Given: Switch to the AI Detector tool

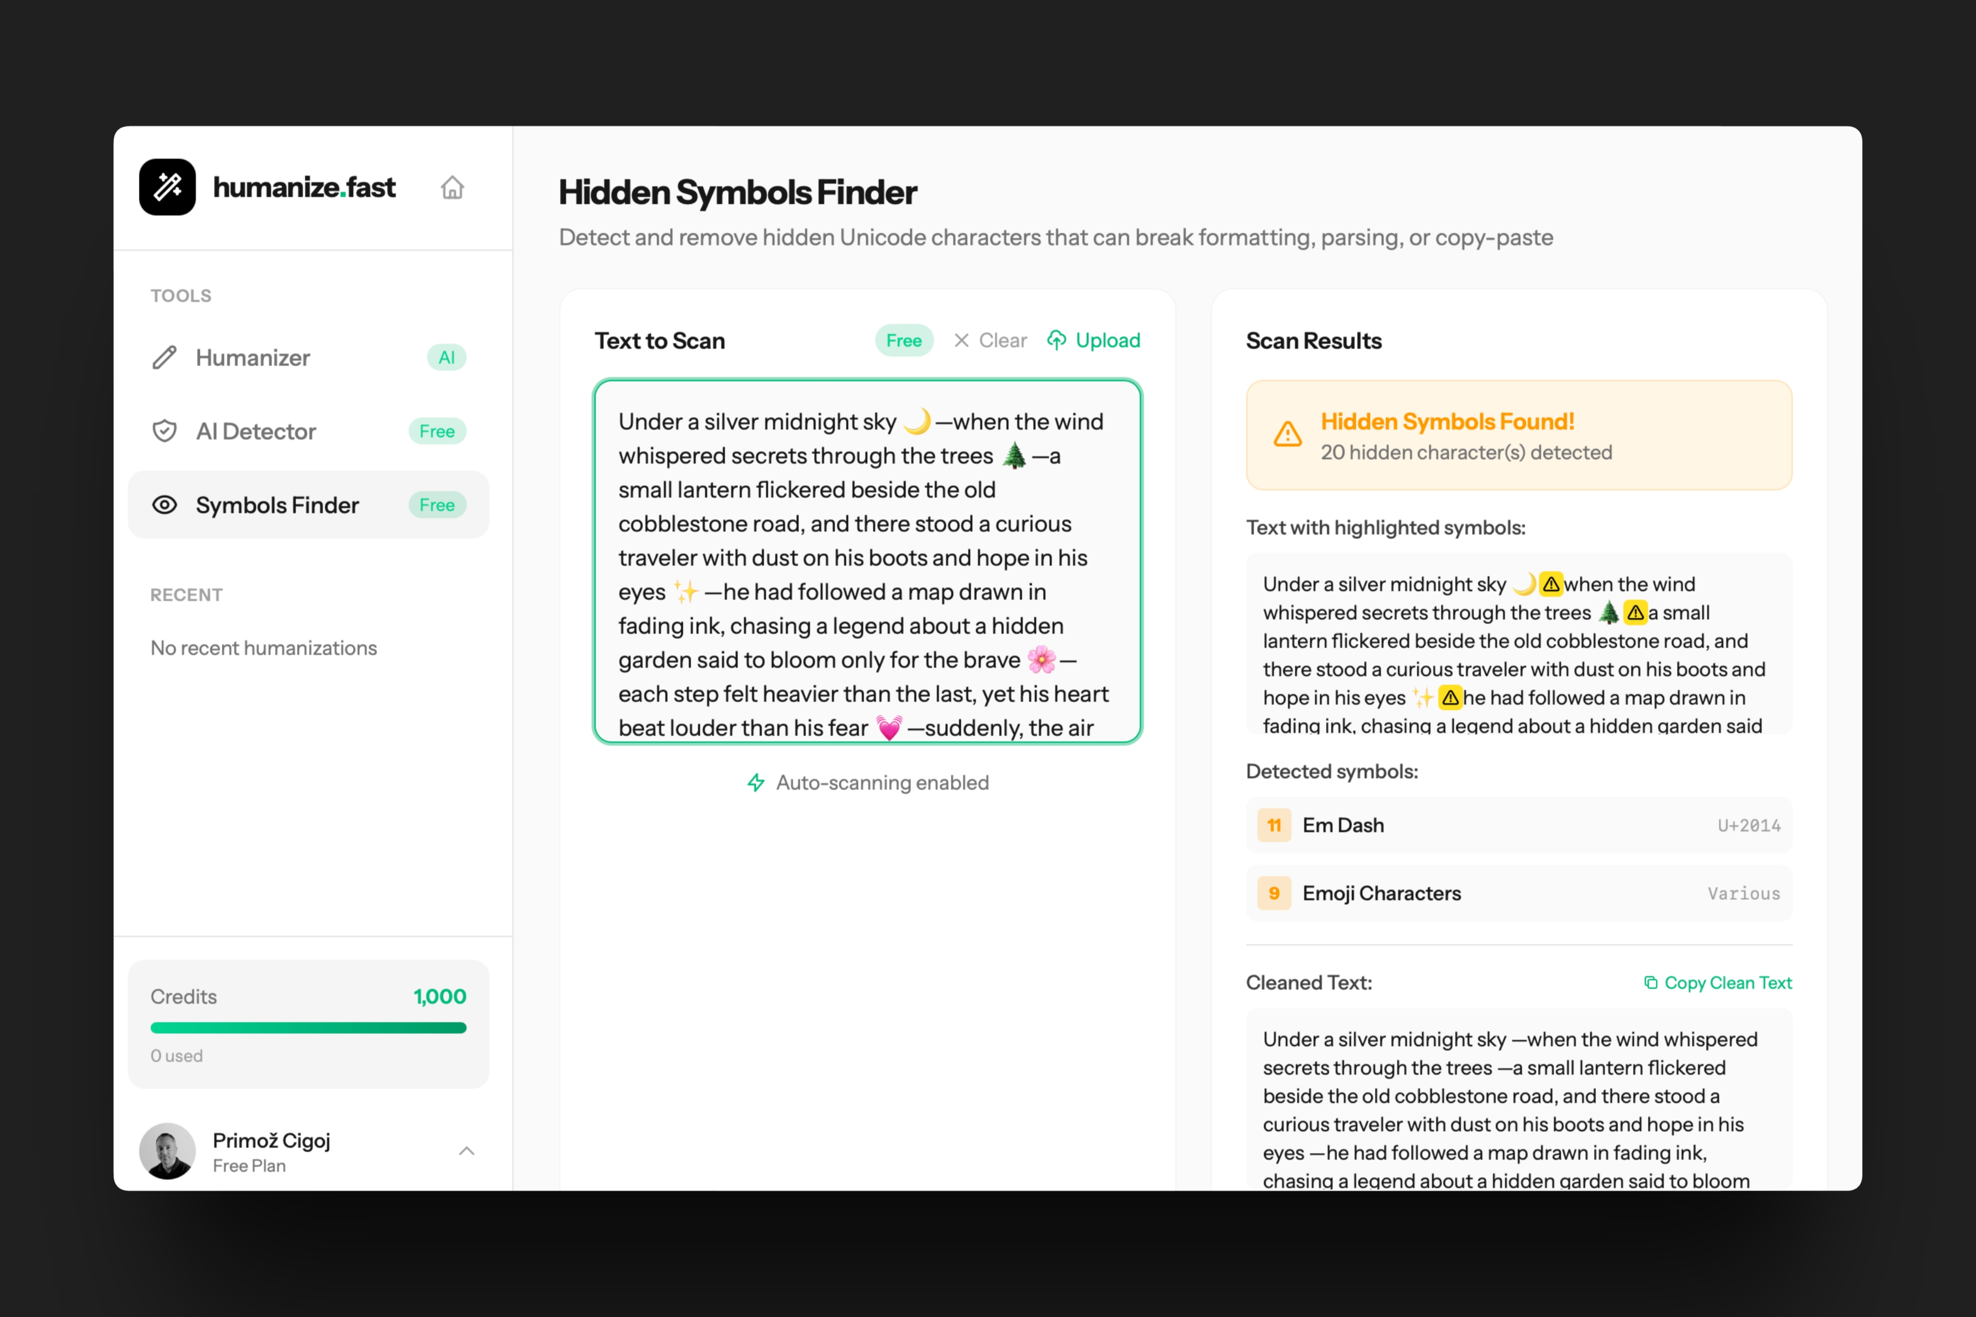Looking at the screenshot, I should (256, 432).
